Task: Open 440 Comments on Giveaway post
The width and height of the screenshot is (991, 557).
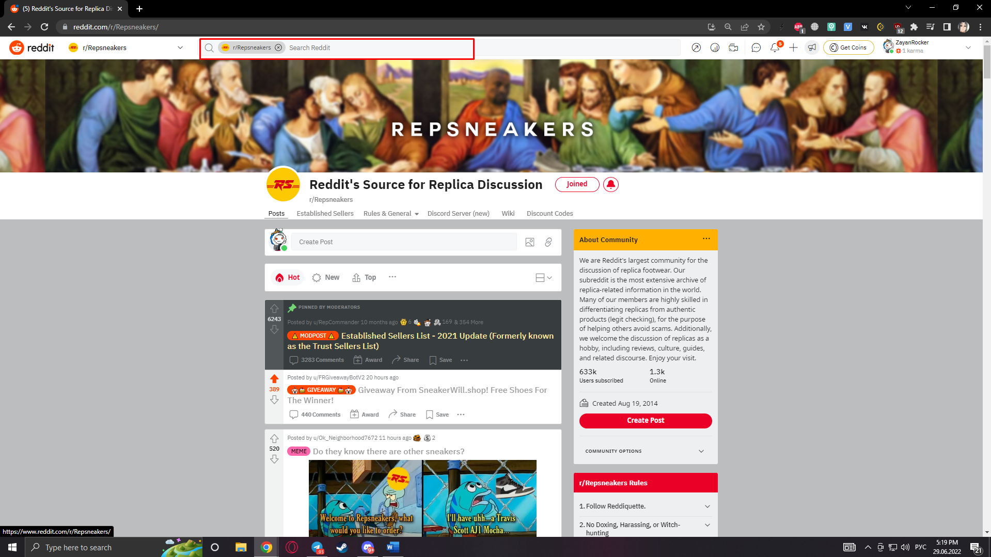Action: [x=315, y=415]
